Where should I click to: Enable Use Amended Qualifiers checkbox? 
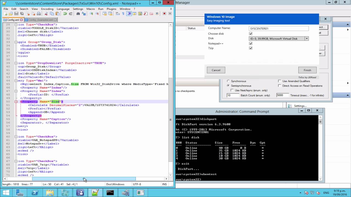279,81
